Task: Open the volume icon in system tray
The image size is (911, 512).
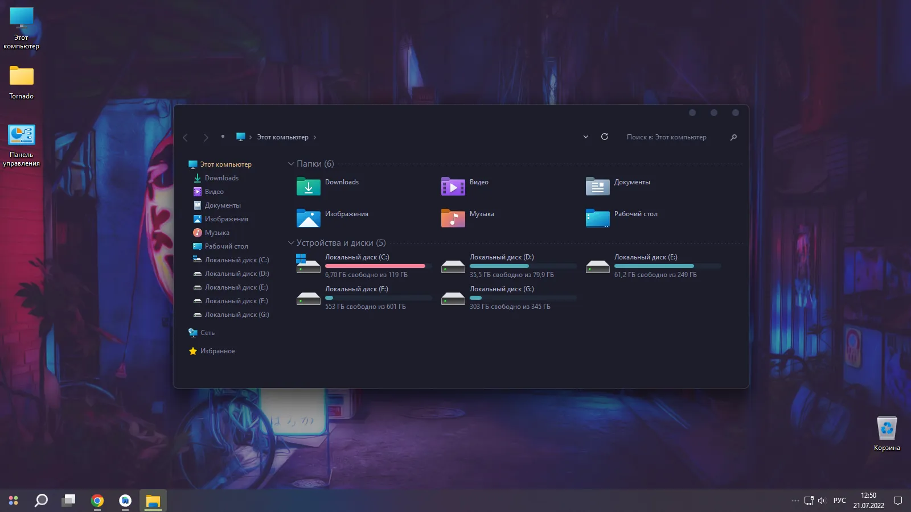Action: click(x=822, y=501)
